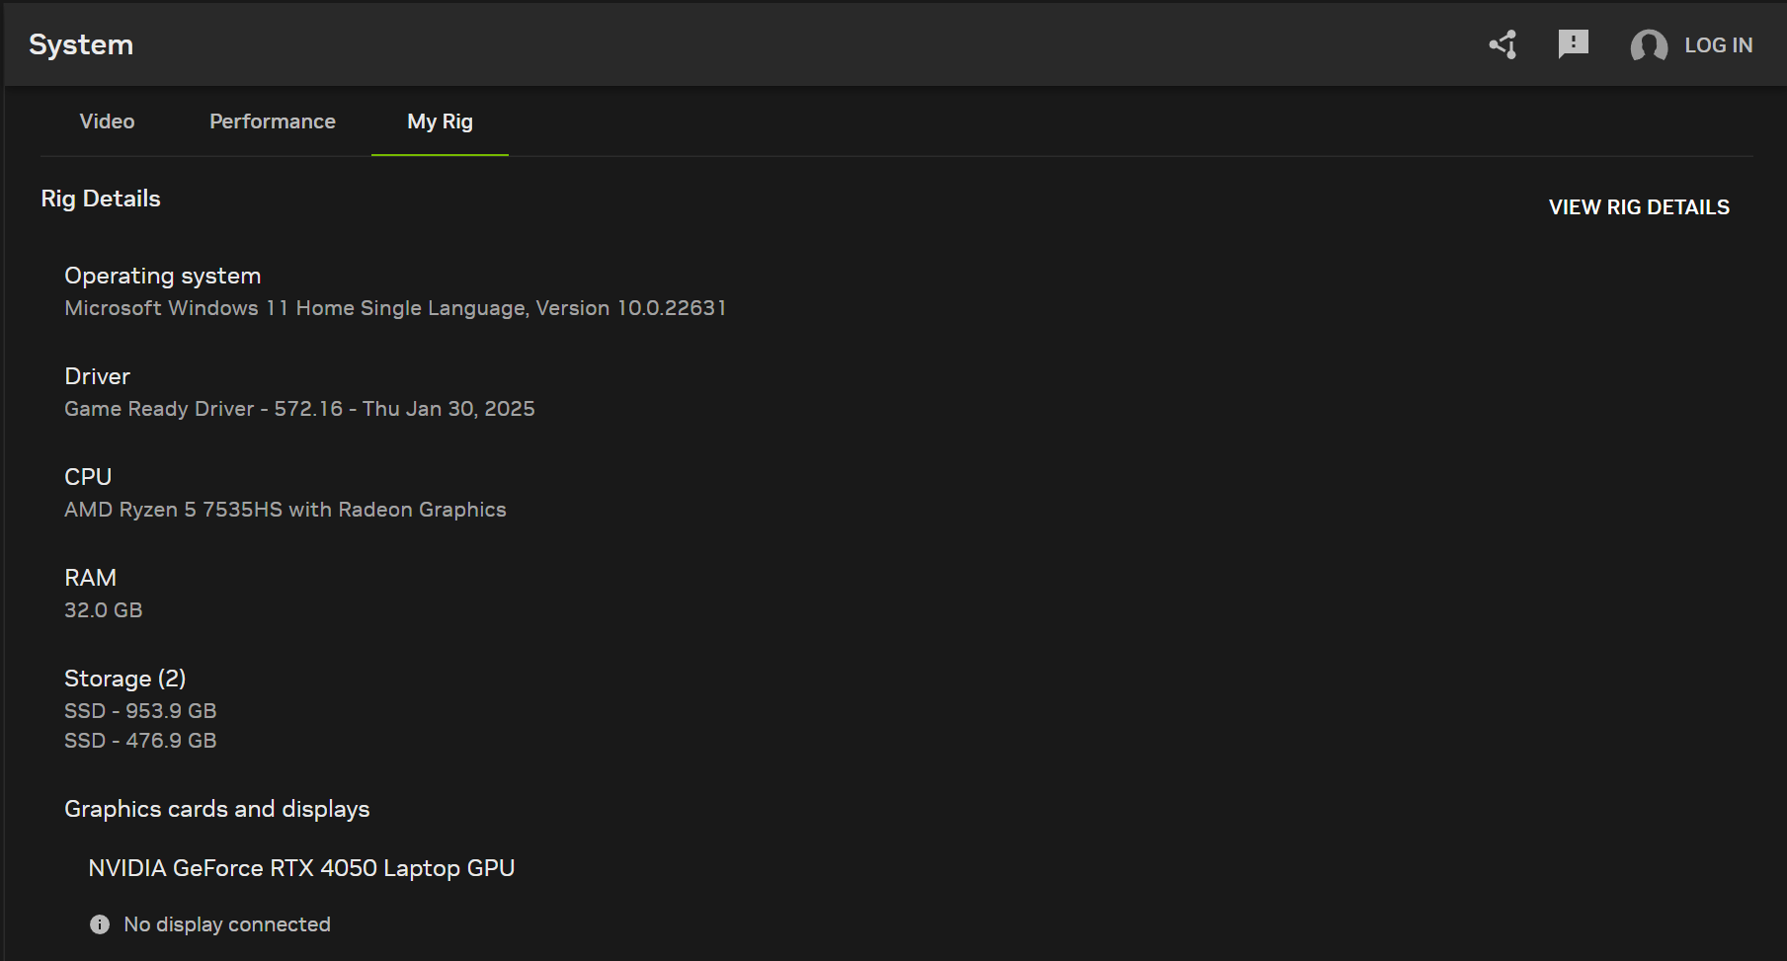Click the Windows 11 version text

[x=395, y=308]
